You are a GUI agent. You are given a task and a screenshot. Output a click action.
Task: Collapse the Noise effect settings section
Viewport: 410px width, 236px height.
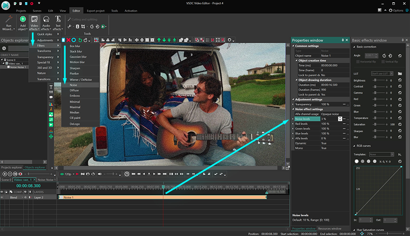click(293, 109)
